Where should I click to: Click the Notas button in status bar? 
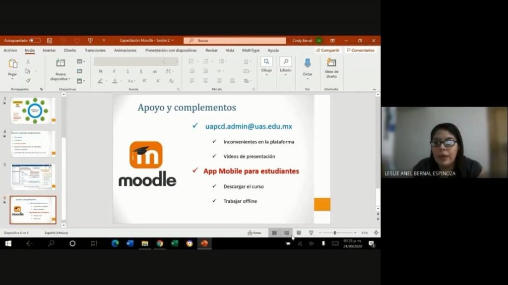click(254, 233)
